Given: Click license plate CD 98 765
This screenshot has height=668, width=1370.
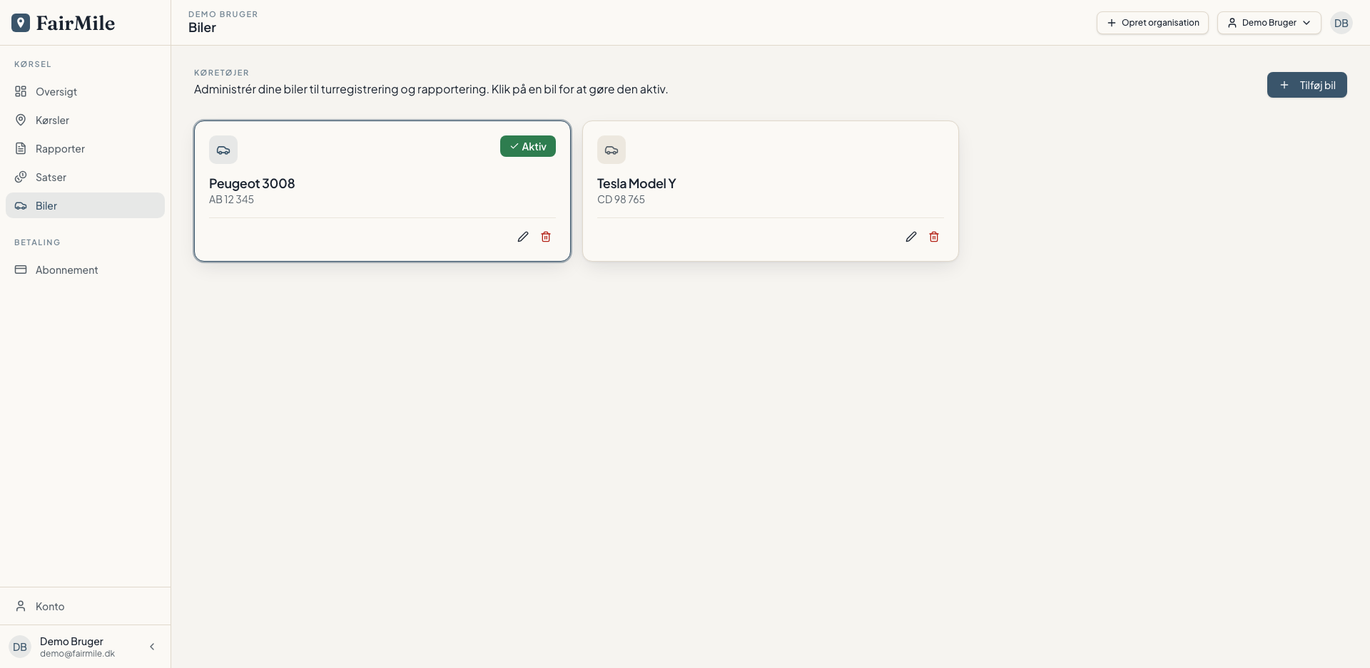Looking at the screenshot, I should click(x=621, y=200).
